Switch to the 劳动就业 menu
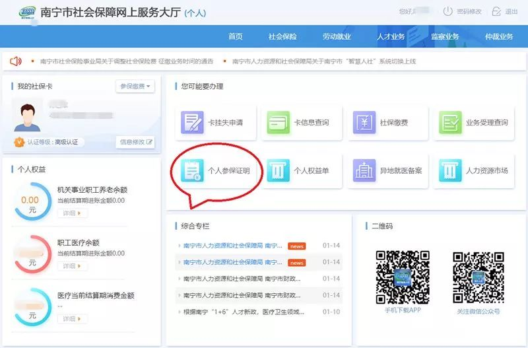The width and height of the screenshot is (528, 348). [x=337, y=36]
